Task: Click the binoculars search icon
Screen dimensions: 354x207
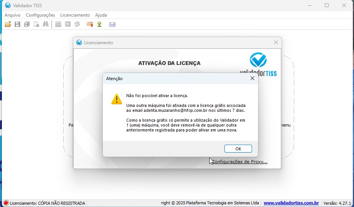Action: [45, 24]
